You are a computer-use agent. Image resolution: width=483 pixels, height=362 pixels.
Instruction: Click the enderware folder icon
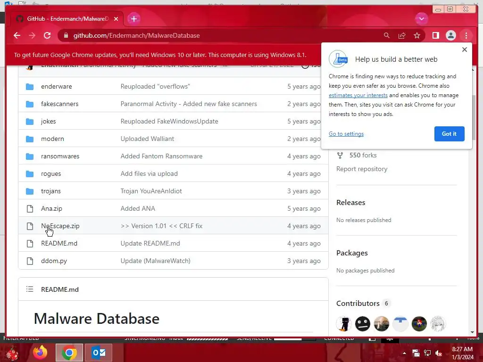tap(30, 87)
